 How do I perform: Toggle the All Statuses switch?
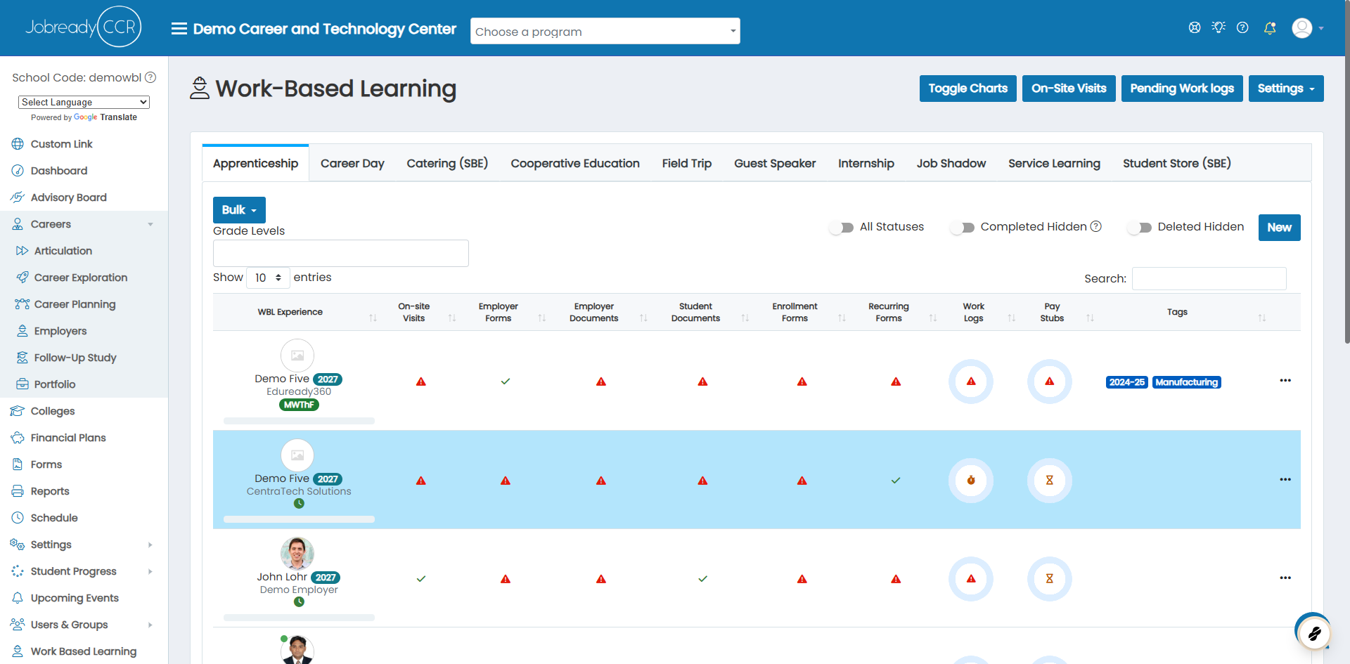[x=842, y=228]
